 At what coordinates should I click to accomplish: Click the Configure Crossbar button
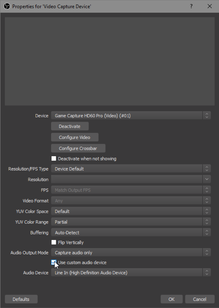pyautogui.click(x=78, y=148)
